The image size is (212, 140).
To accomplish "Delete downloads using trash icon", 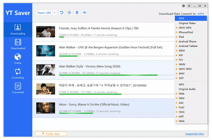I will click(x=77, y=13).
